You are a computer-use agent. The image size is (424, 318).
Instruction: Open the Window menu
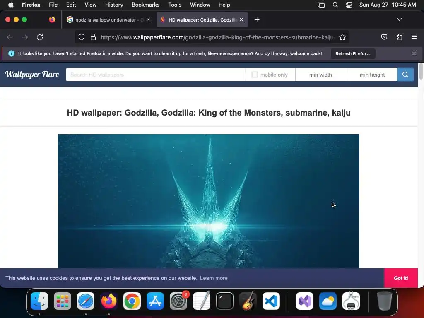(200, 5)
